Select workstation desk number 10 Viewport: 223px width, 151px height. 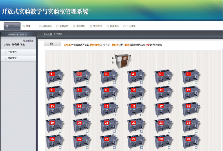(137, 93)
